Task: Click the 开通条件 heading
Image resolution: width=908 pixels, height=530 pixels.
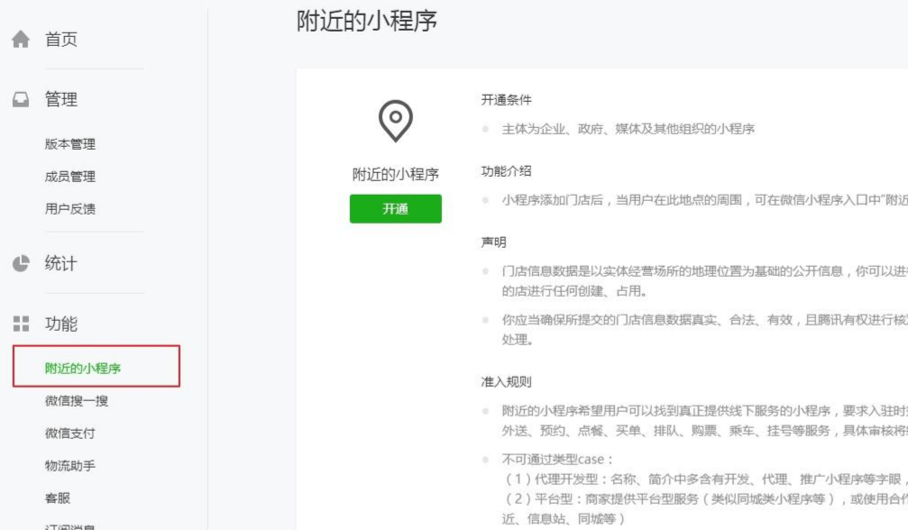Action: (506, 100)
